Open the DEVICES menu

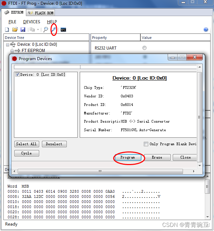tap(32, 22)
